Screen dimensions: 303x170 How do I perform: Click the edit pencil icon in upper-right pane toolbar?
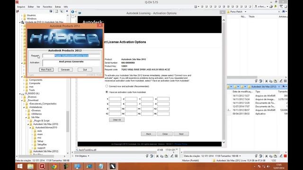click(281, 81)
